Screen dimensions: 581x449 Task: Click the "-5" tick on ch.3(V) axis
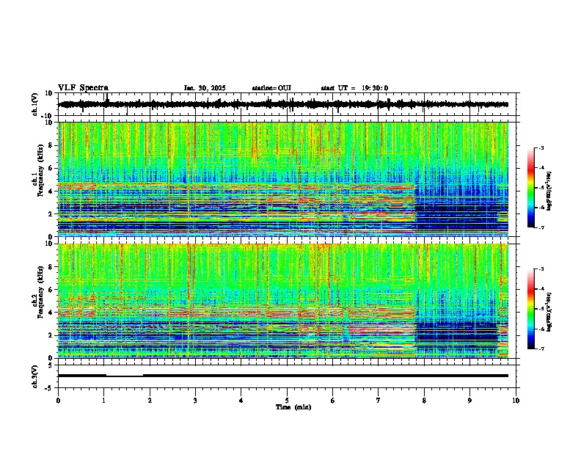(49, 388)
